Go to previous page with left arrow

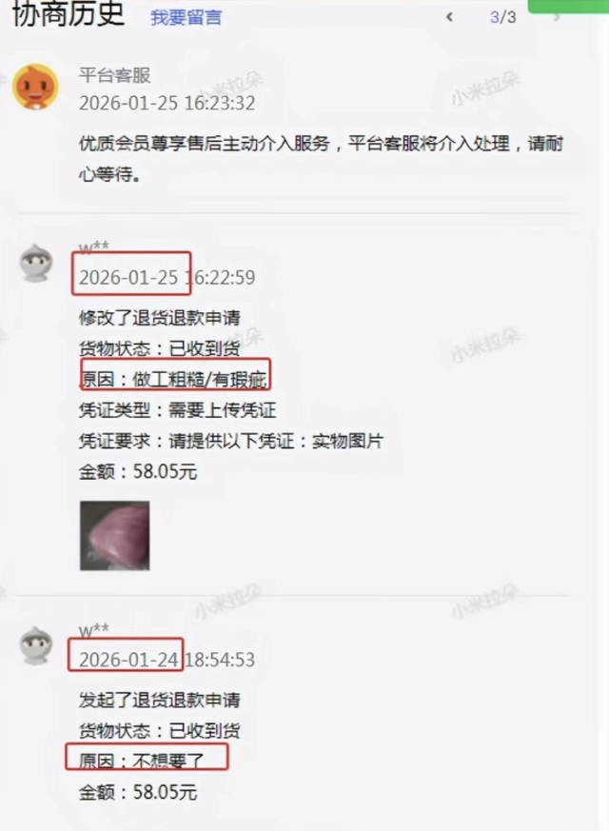(449, 17)
